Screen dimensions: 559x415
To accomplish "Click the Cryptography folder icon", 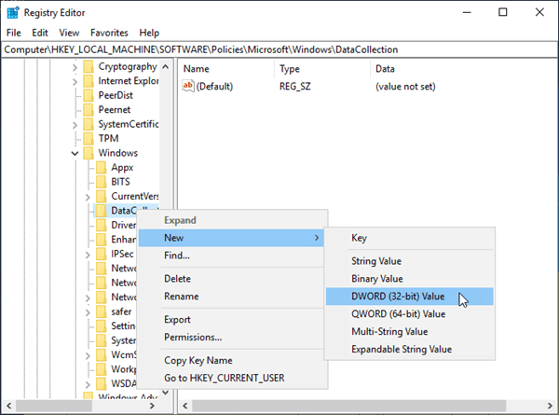I will (x=89, y=66).
